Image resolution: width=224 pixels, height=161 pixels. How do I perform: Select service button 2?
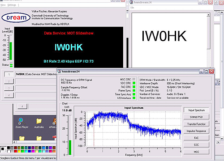tap(9, 81)
